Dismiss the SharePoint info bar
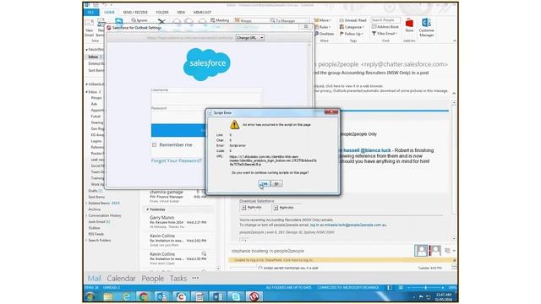Viewport: 541px width, 304px height. [454, 260]
